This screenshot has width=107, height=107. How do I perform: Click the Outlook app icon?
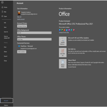67,30
